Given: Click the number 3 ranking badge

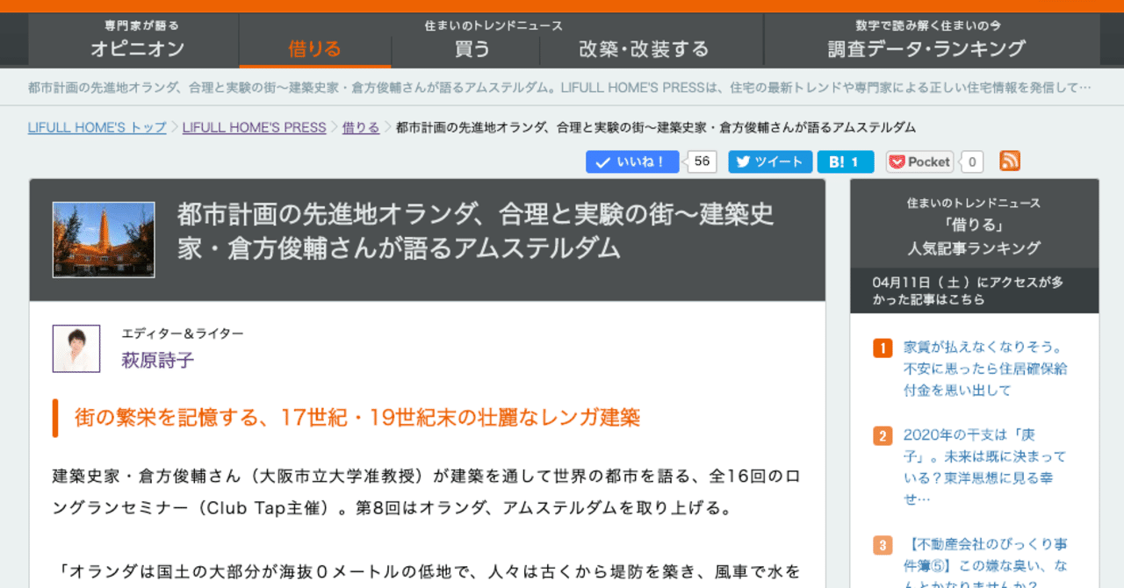Looking at the screenshot, I should pyautogui.click(x=882, y=545).
